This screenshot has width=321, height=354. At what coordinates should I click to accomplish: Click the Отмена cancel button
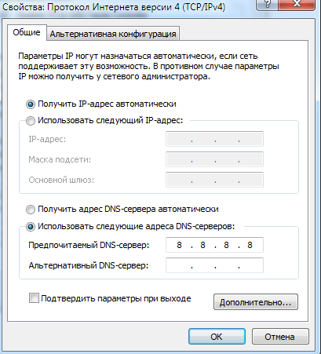(280, 337)
